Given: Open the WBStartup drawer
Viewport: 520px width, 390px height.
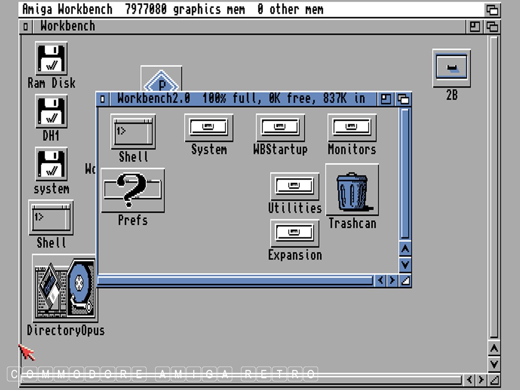Looking at the screenshot, I should coord(280,127).
